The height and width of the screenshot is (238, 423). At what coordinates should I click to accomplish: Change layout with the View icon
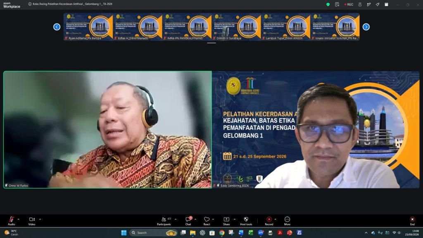pyautogui.click(x=386, y=4)
